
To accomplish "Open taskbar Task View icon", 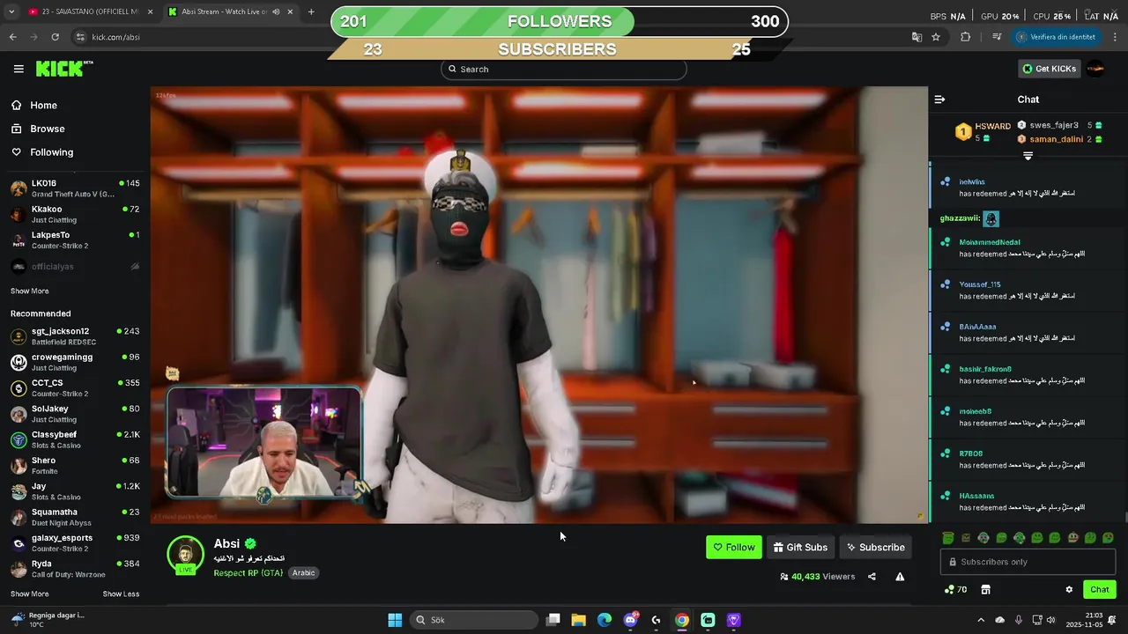I will (x=553, y=620).
